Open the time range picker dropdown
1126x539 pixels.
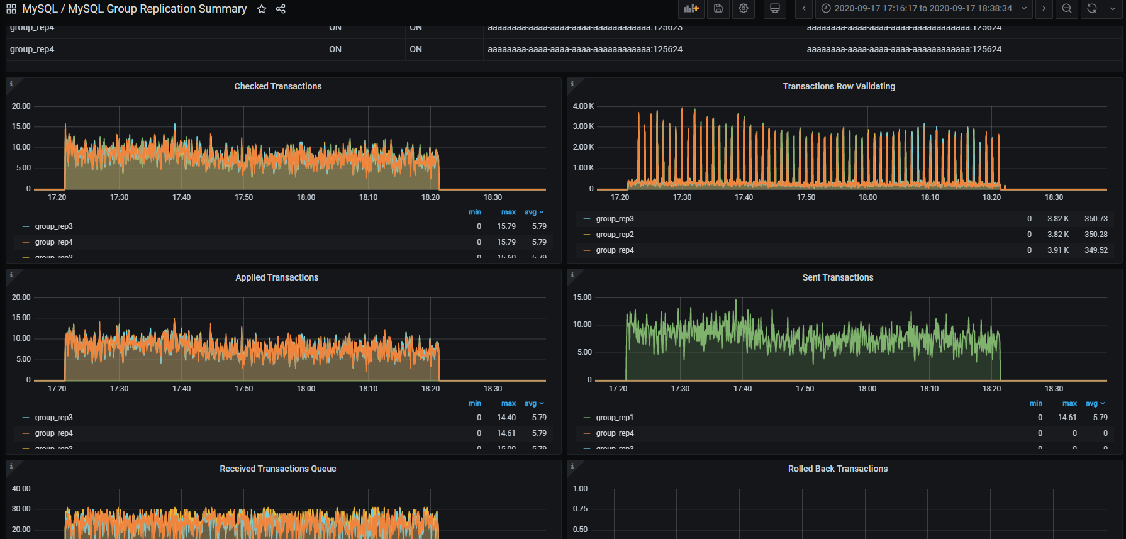[923, 9]
